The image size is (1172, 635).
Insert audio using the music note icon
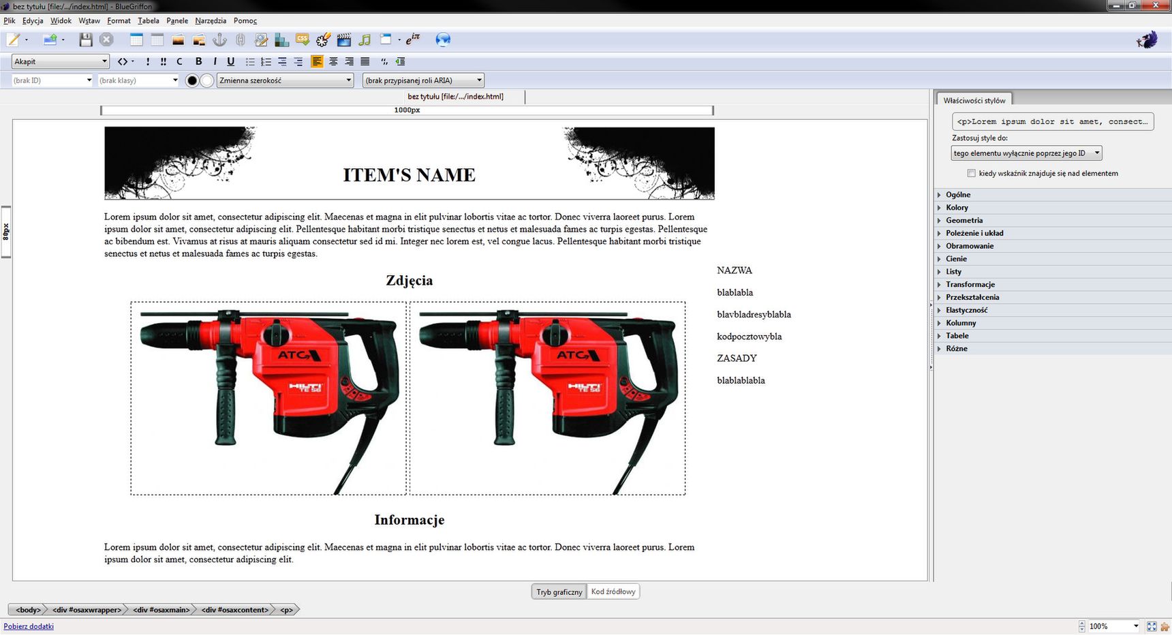pyautogui.click(x=365, y=40)
